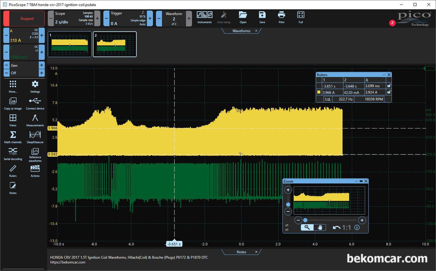Open a file with the Open folder icon

click(x=243, y=18)
